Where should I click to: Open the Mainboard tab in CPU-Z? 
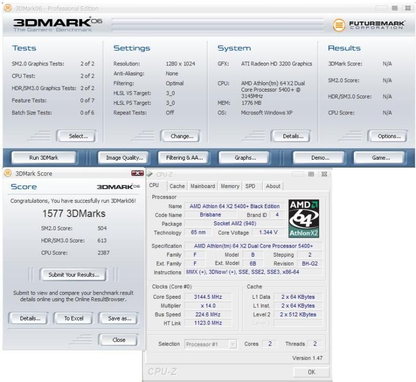pos(202,186)
